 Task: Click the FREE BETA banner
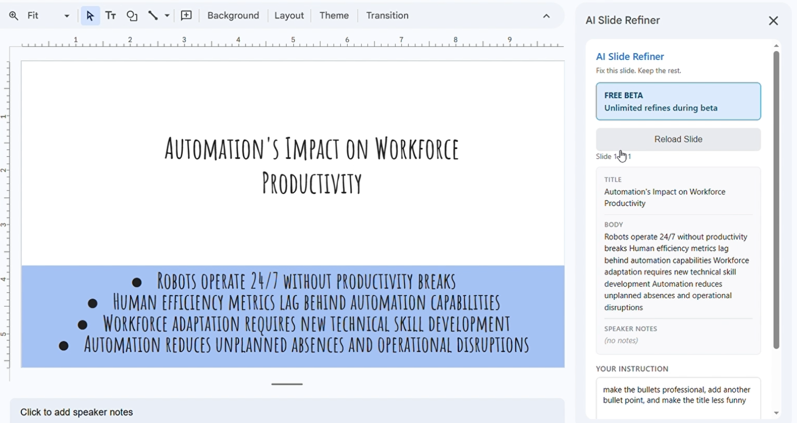(x=678, y=101)
